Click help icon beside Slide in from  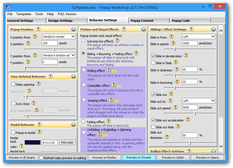171,36
